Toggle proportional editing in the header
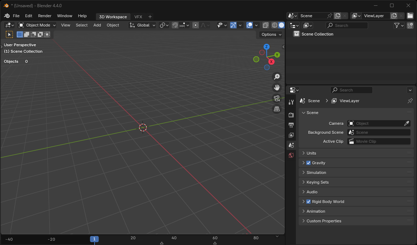 pos(196,25)
